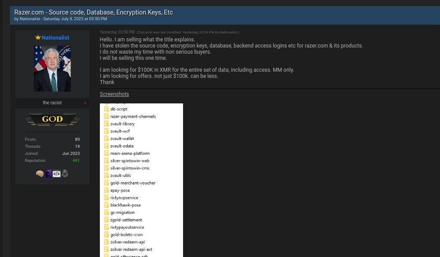The width and height of the screenshot is (440, 257).
Task: Click the zvault-library folder icon
Action: pos(106,124)
